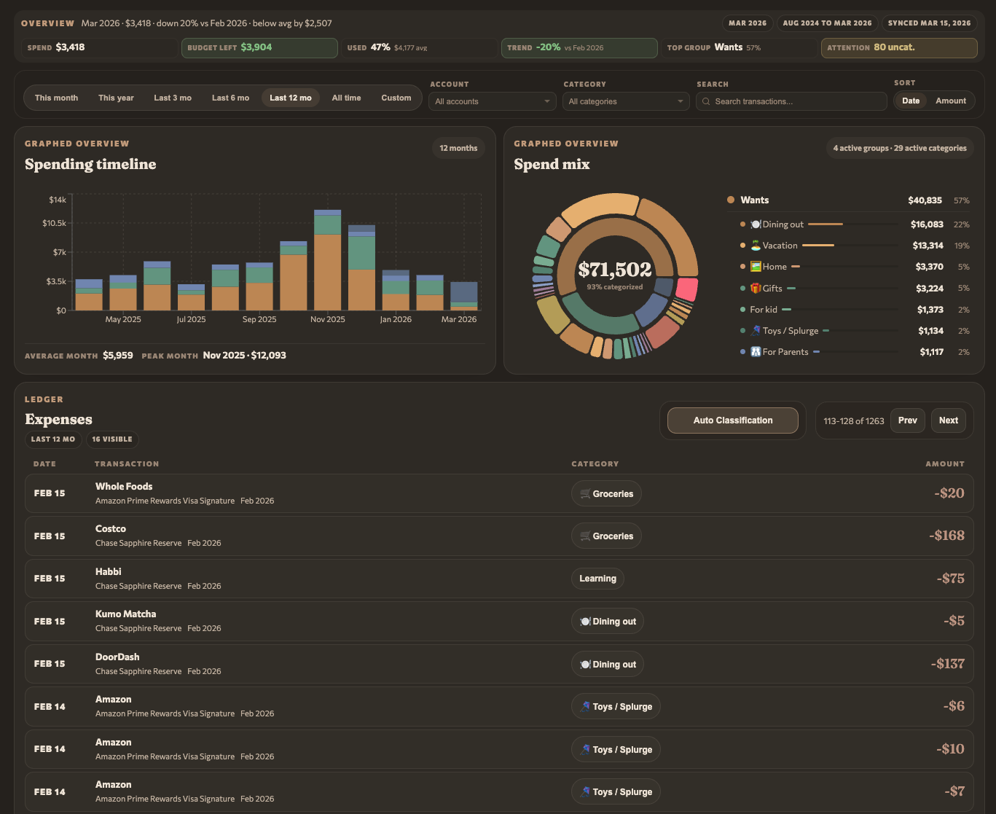Switch to the Last 3 mo view
Viewport: 996px width, 814px height.
pos(173,97)
